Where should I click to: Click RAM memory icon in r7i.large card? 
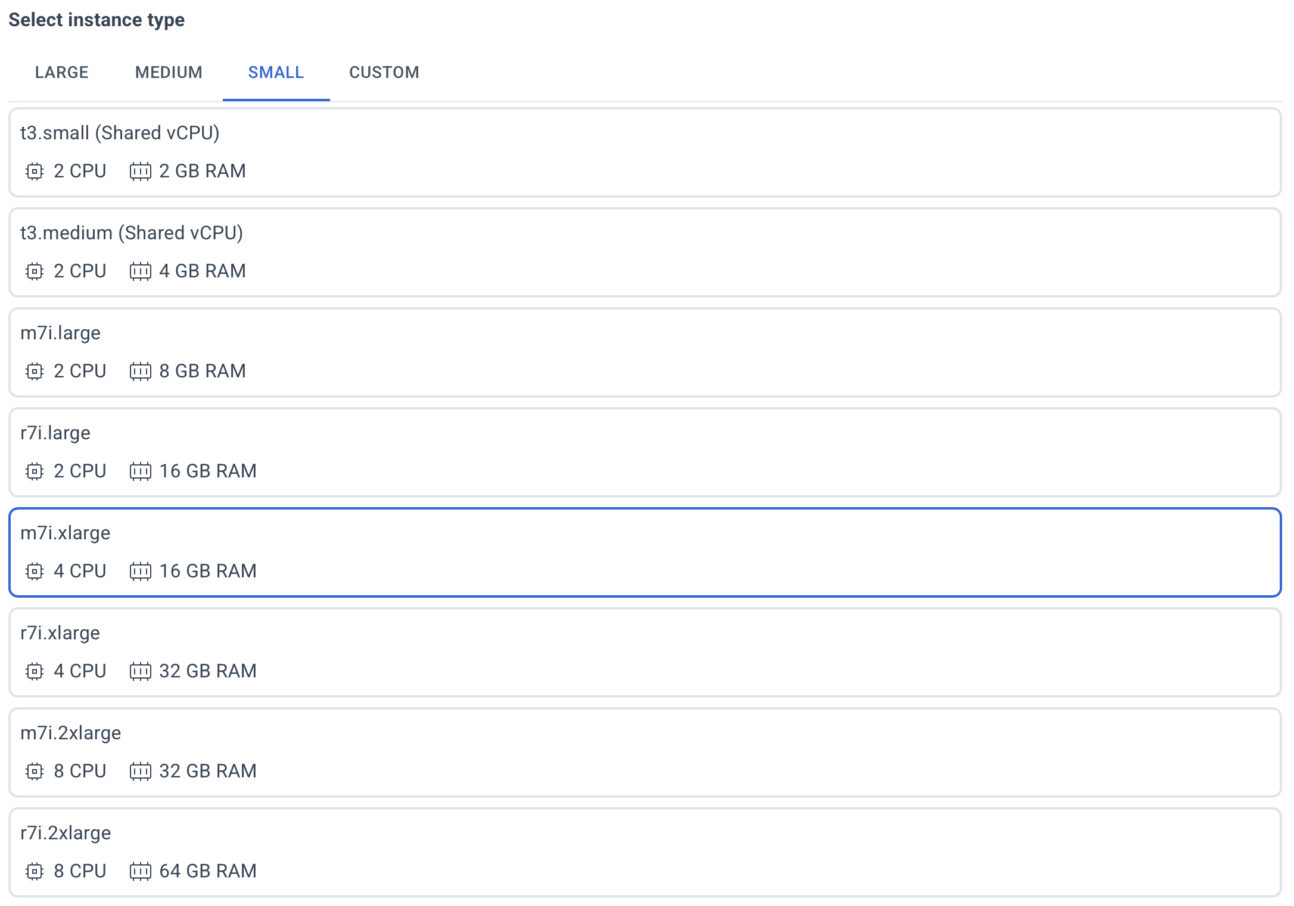(x=141, y=471)
